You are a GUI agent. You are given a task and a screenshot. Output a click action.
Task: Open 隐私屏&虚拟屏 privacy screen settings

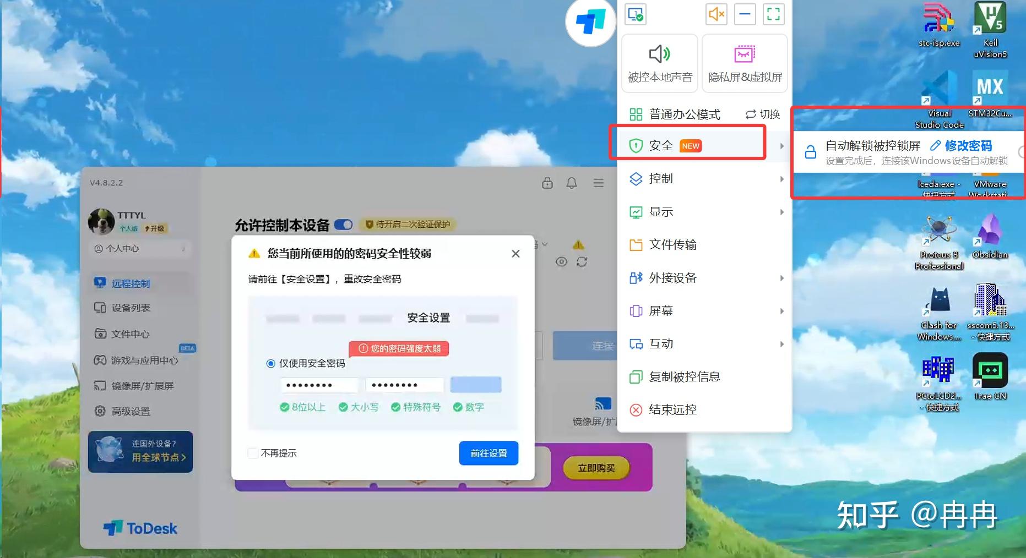click(x=745, y=63)
